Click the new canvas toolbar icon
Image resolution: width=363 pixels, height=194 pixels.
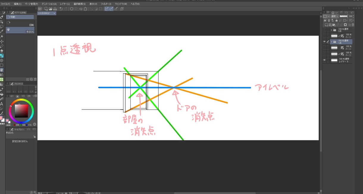coord(46,9)
